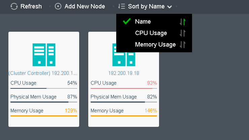
Task: Click the 192.200.19.18 node server icon
Action: tap(124, 55)
